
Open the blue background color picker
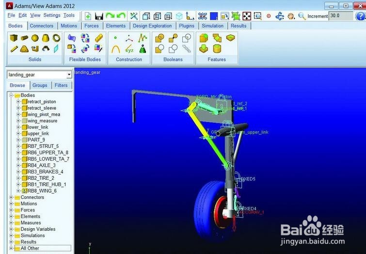click(214, 16)
